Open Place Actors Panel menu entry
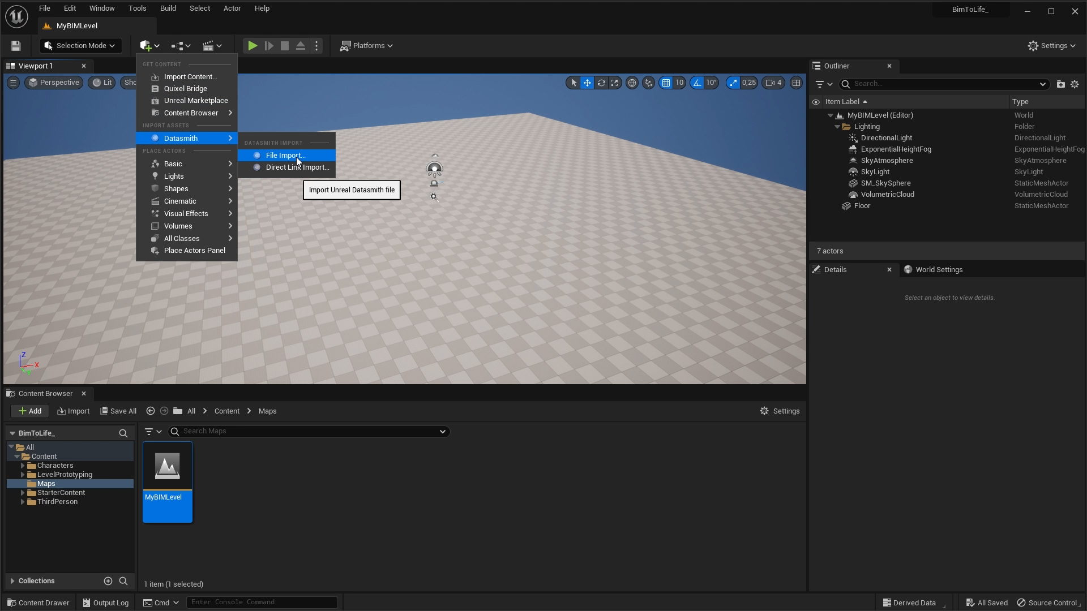The height and width of the screenshot is (611, 1087). coord(186,251)
